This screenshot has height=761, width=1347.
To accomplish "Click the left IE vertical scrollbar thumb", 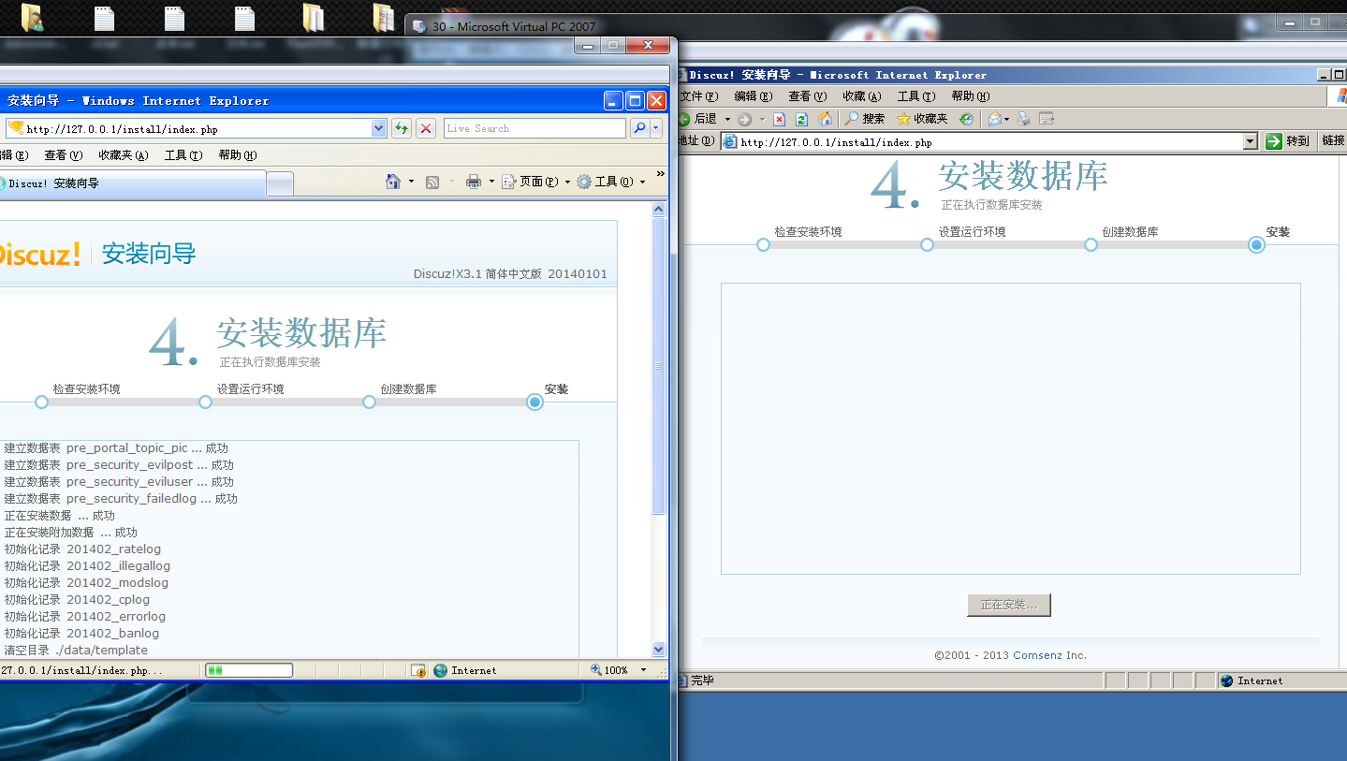I will click(x=659, y=366).
